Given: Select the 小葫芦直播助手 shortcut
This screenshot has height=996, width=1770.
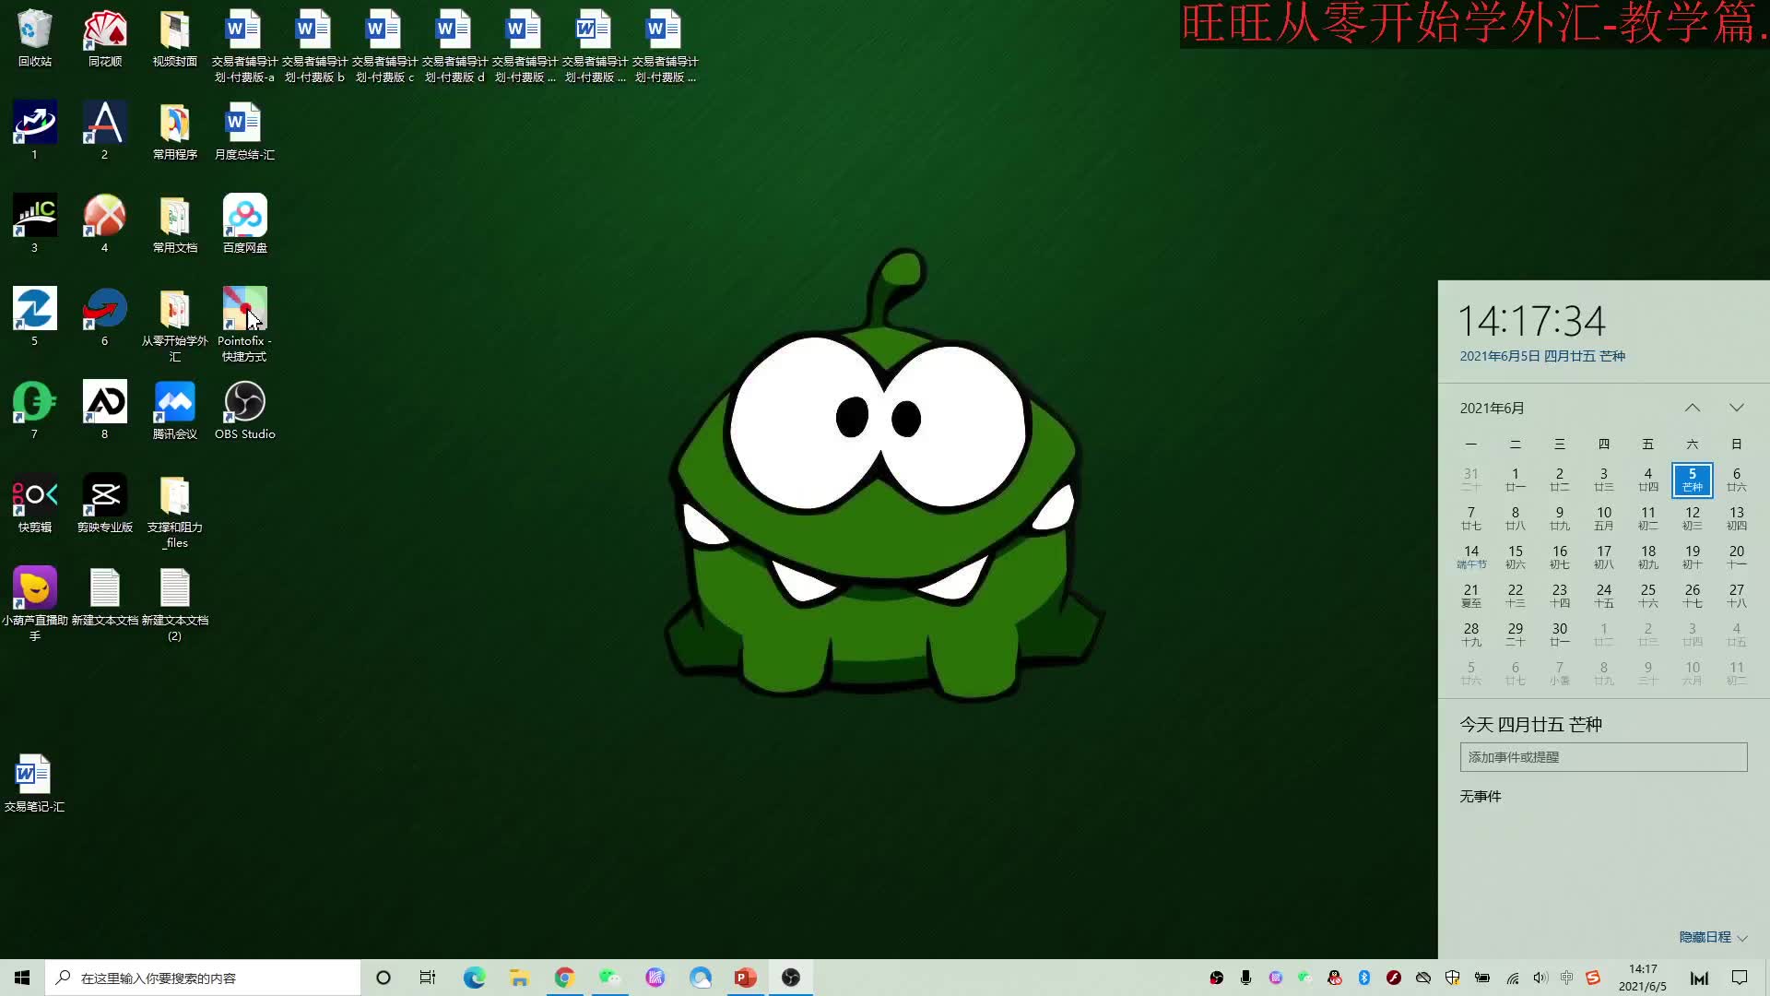Looking at the screenshot, I should click(34, 605).
